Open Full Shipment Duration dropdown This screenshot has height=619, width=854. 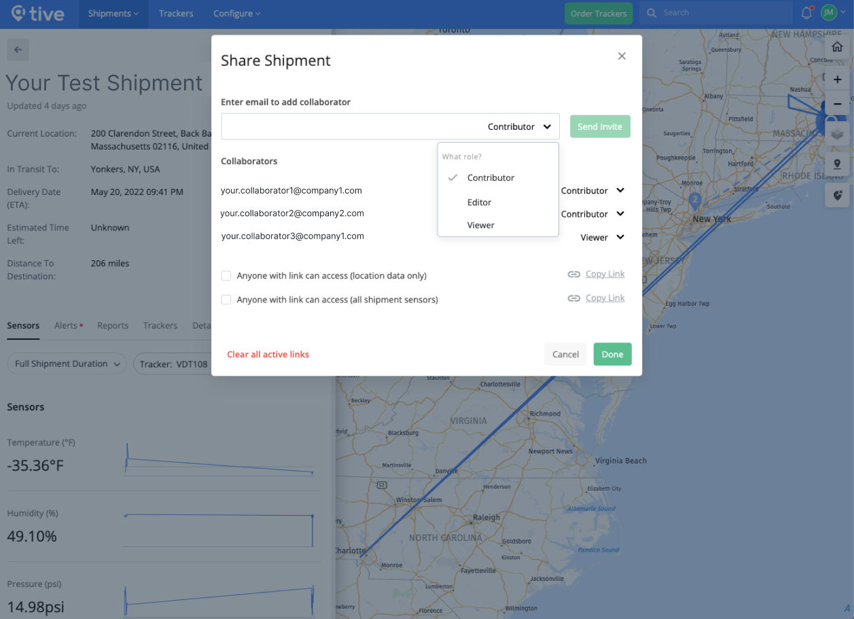click(67, 364)
